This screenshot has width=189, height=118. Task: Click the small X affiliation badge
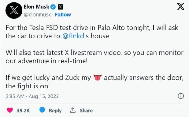pyautogui.click(x=60, y=7)
